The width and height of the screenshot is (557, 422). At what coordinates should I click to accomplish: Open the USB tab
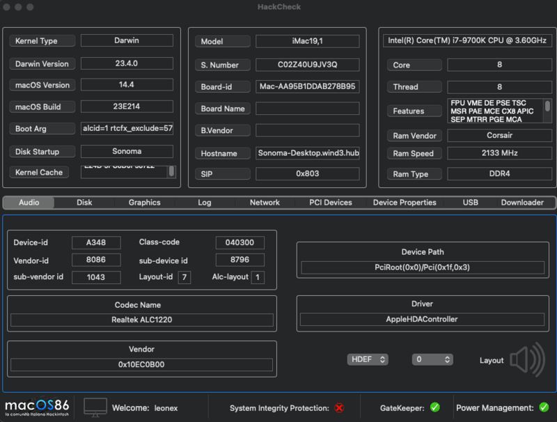[x=471, y=203]
